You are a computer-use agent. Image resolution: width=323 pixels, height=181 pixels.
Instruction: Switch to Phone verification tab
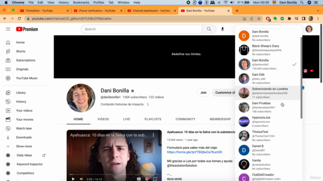click(97, 11)
